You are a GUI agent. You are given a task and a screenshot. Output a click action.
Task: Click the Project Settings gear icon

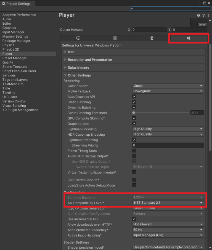click(x=4, y=3)
